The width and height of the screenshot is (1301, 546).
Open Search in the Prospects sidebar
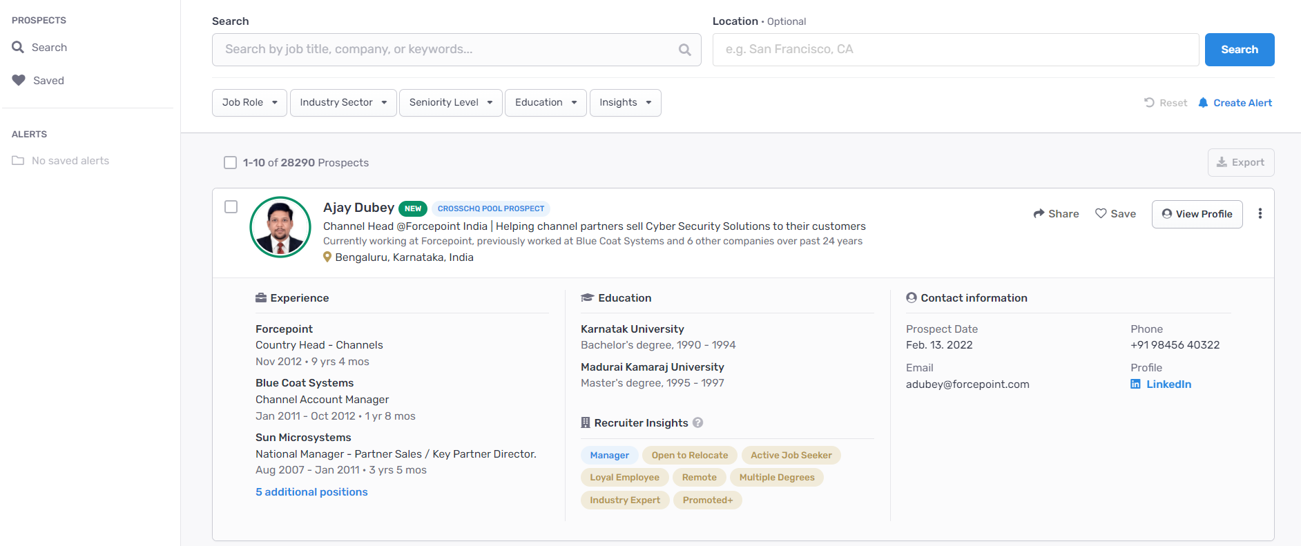tap(39, 48)
